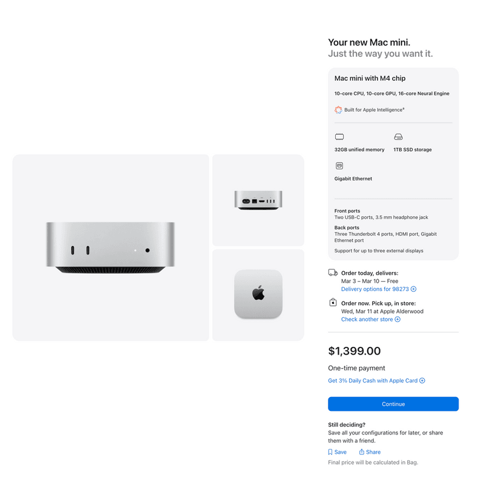
Task: Click the Apple Intelligence icon
Action: click(338, 109)
